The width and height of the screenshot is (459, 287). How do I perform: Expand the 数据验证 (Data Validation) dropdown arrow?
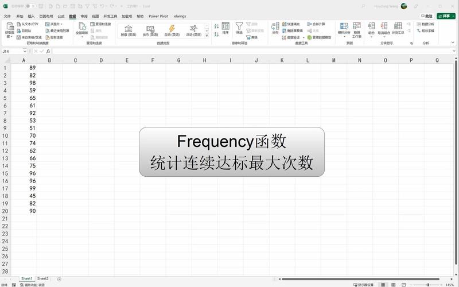pyautogui.click(x=304, y=37)
